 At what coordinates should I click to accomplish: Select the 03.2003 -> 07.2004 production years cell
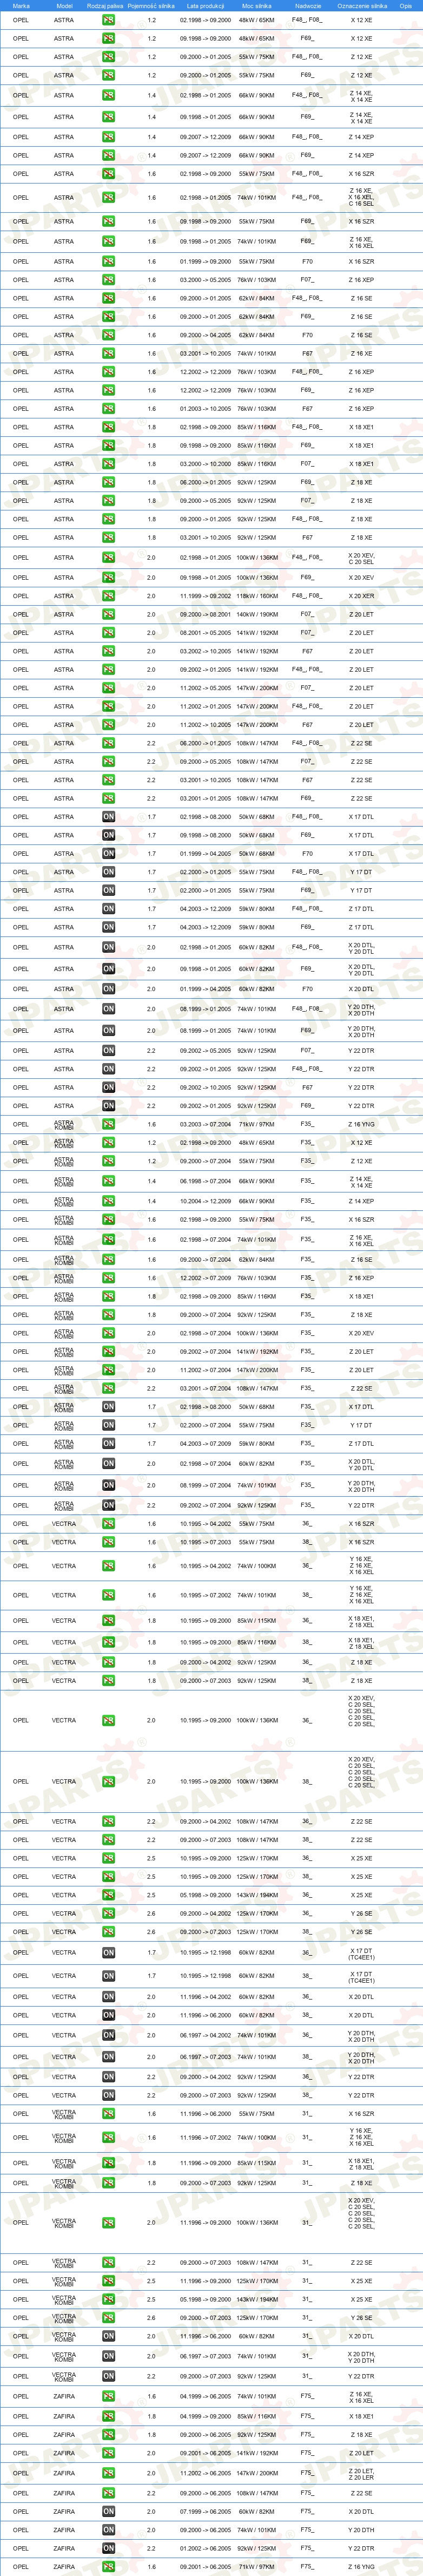point(205,1124)
